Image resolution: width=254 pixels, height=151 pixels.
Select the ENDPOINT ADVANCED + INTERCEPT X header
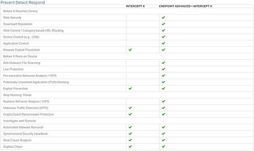tap(186, 6)
